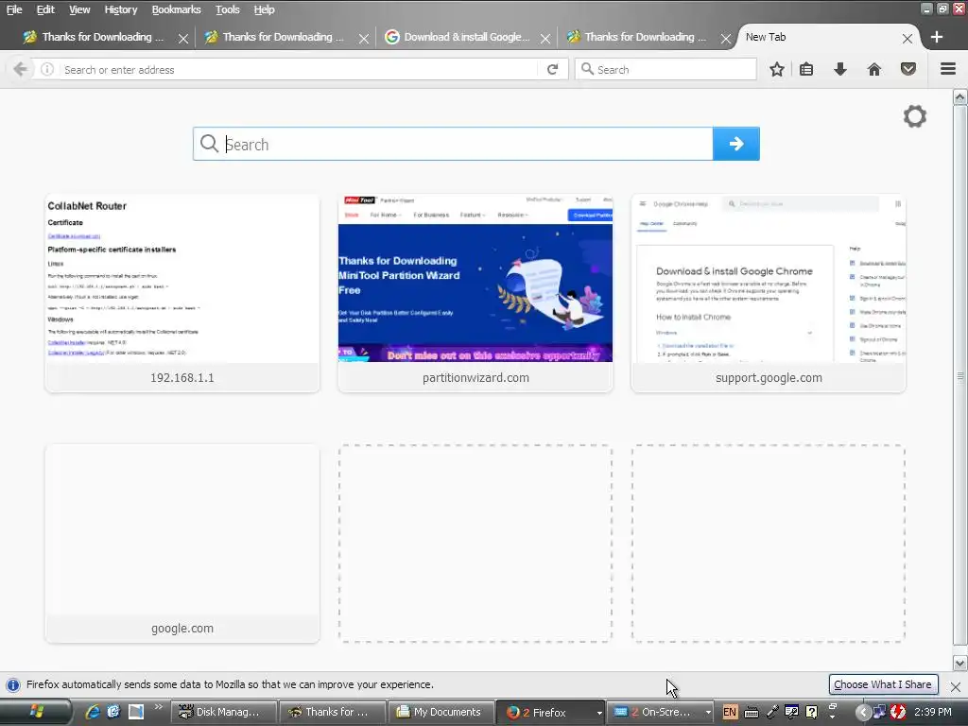Viewport: 968px width, 726px height.
Task: Expand the On-Scre... taskbar group dropdown arrow
Action: coord(708,713)
